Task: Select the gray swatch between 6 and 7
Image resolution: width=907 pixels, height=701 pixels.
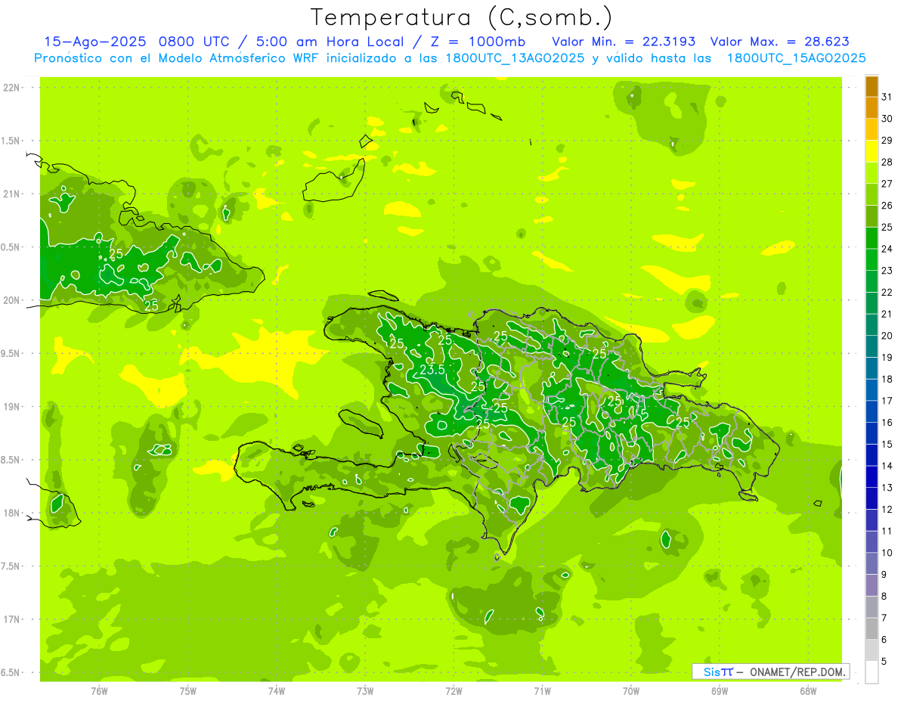Action: 871,629
